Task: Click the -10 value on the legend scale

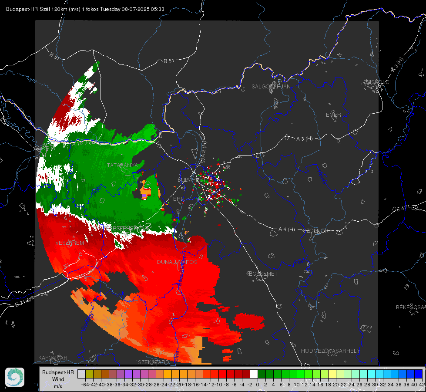Action: pyautogui.click(x=218, y=385)
